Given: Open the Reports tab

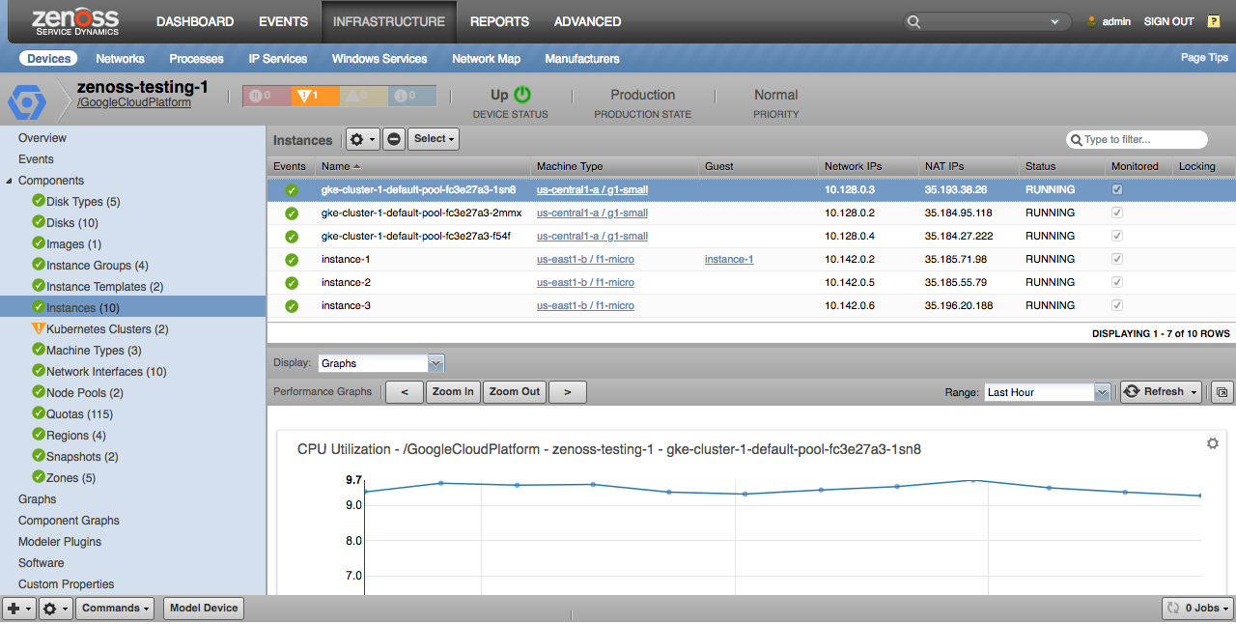Looking at the screenshot, I should coord(499,21).
